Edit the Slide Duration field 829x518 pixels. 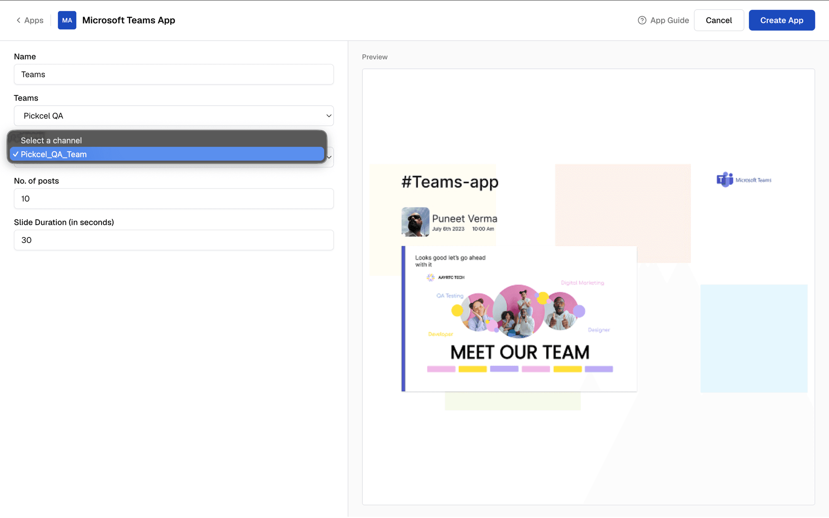coord(174,240)
